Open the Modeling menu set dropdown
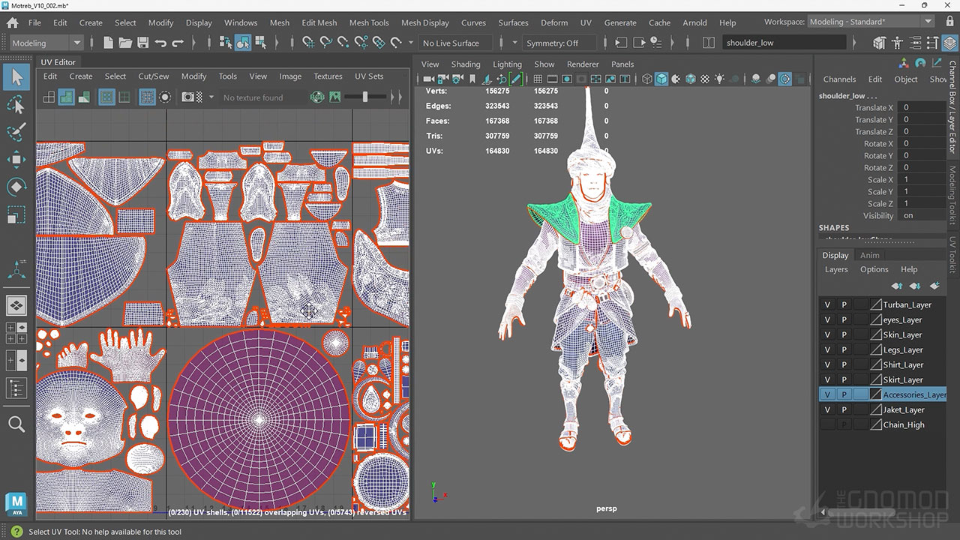Viewport: 960px width, 540px height. point(46,43)
